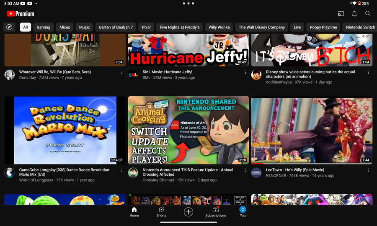377x226 pixels.
Task: Open title 'Disney show voice actors cursing'
Action: 310,74
